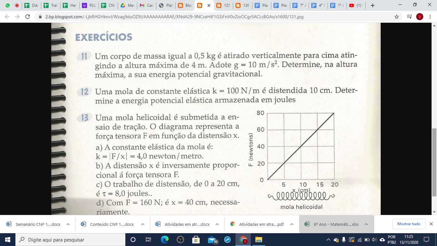Open OBS Studio from taskbar
The height and width of the screenshot is (246, 437).
click(x=180, y=240)
